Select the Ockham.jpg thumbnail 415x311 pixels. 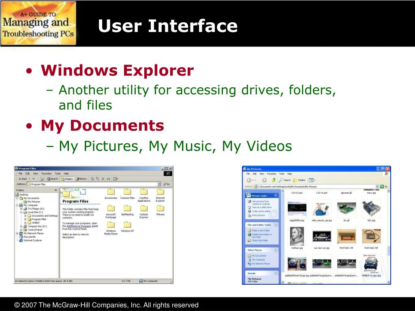(297, 236)
